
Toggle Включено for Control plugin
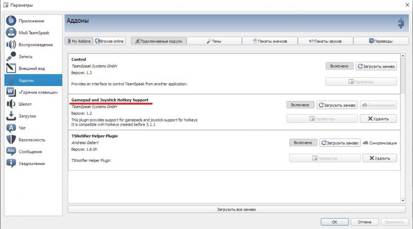339,66
